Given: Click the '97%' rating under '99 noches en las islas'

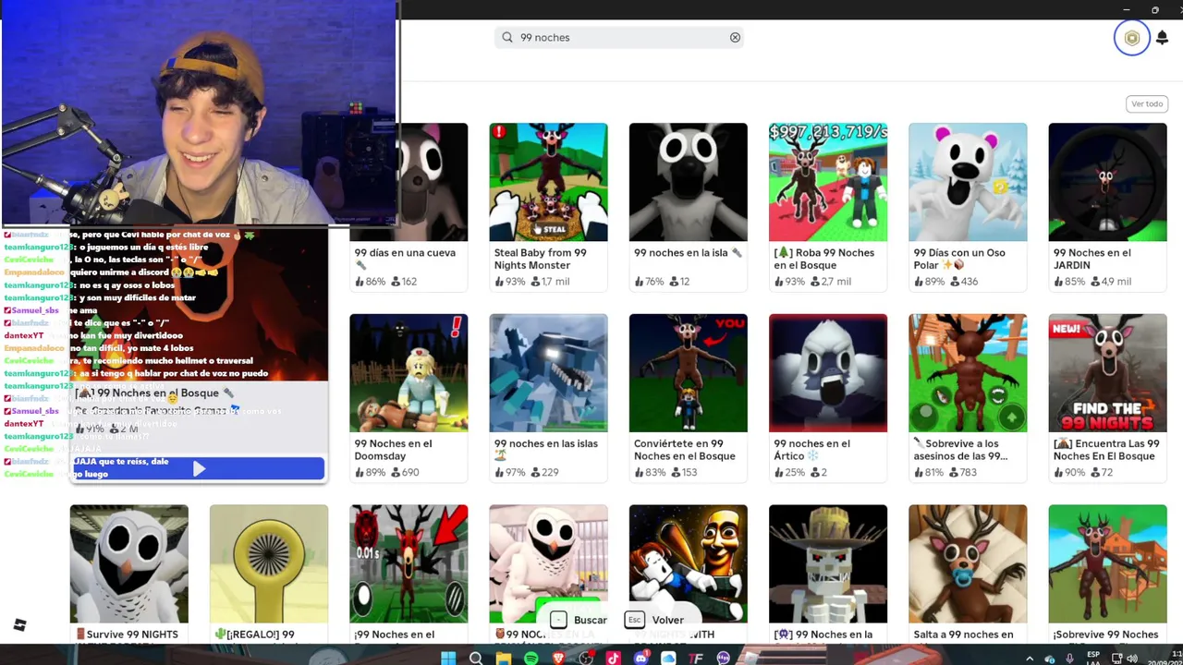Looking at the screenshot, I should pos(509,473).
